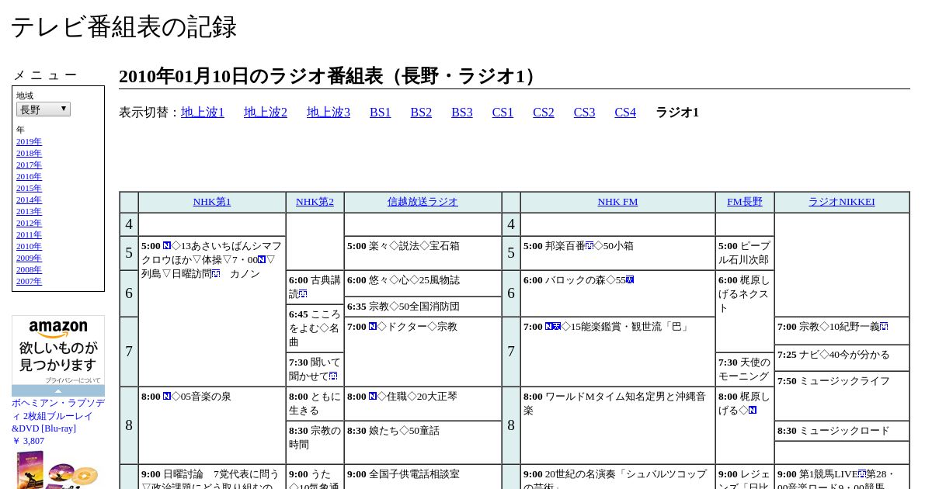This screenshot has width=932, height=489.
Task: Select 6:45 こころをよむ program cell
Action: point(315,328)
